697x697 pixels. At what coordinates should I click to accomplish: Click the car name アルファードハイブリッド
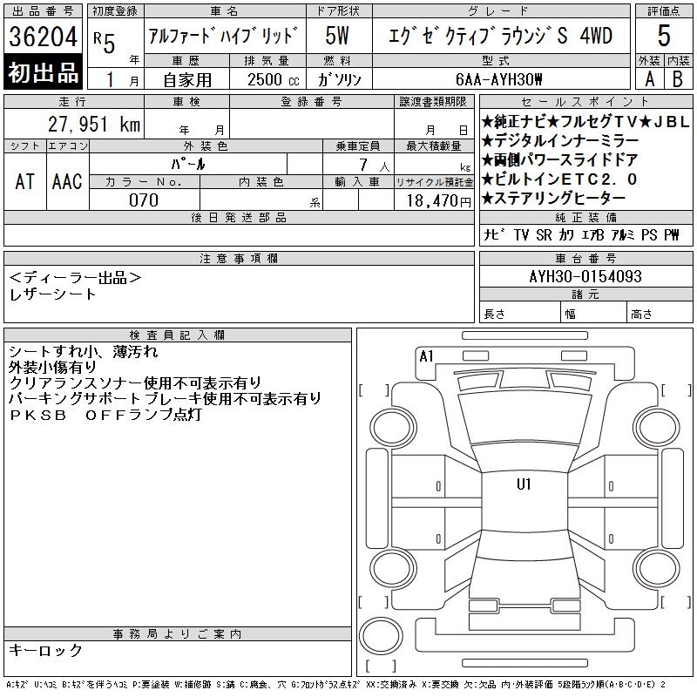[224, 36]
